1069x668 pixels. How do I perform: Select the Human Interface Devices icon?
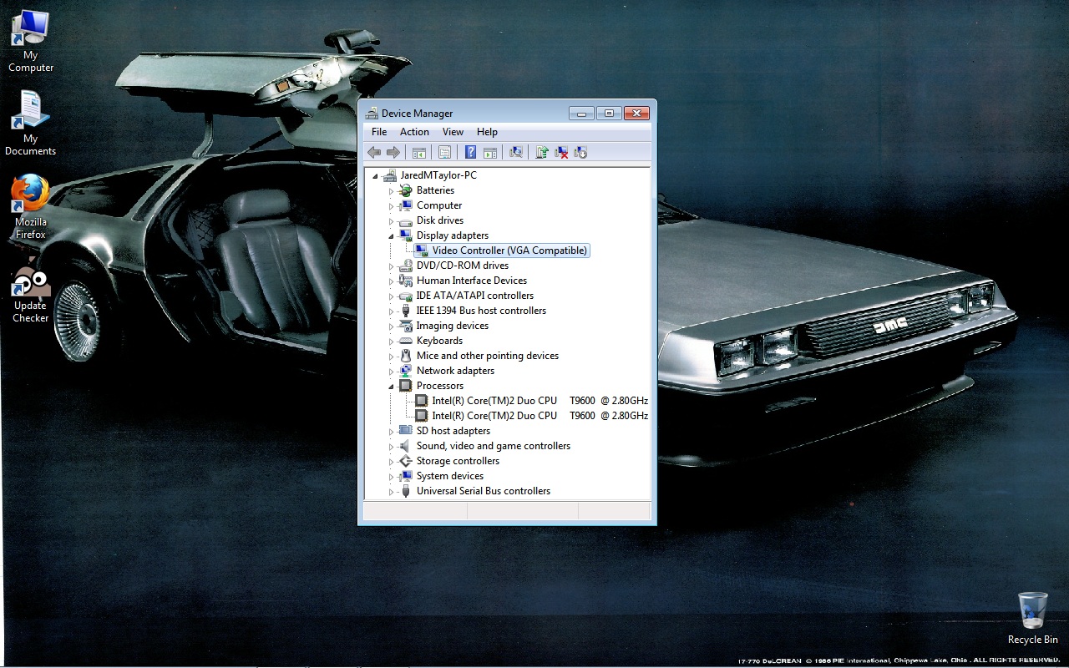406,281
